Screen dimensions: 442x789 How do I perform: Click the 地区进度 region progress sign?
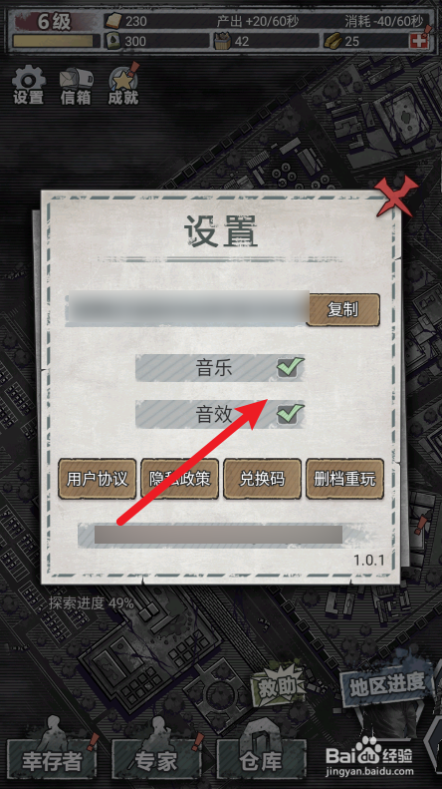(386, 685)
